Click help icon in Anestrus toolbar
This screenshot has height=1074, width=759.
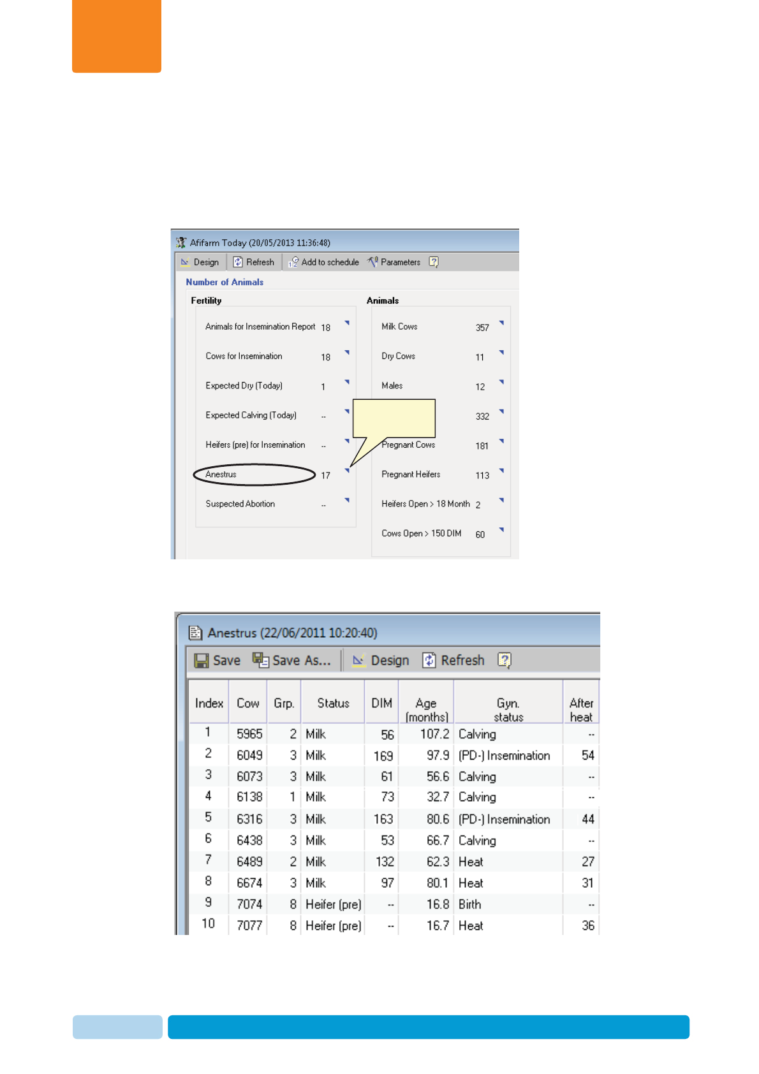pyautogui.click(x=505, y=660)
